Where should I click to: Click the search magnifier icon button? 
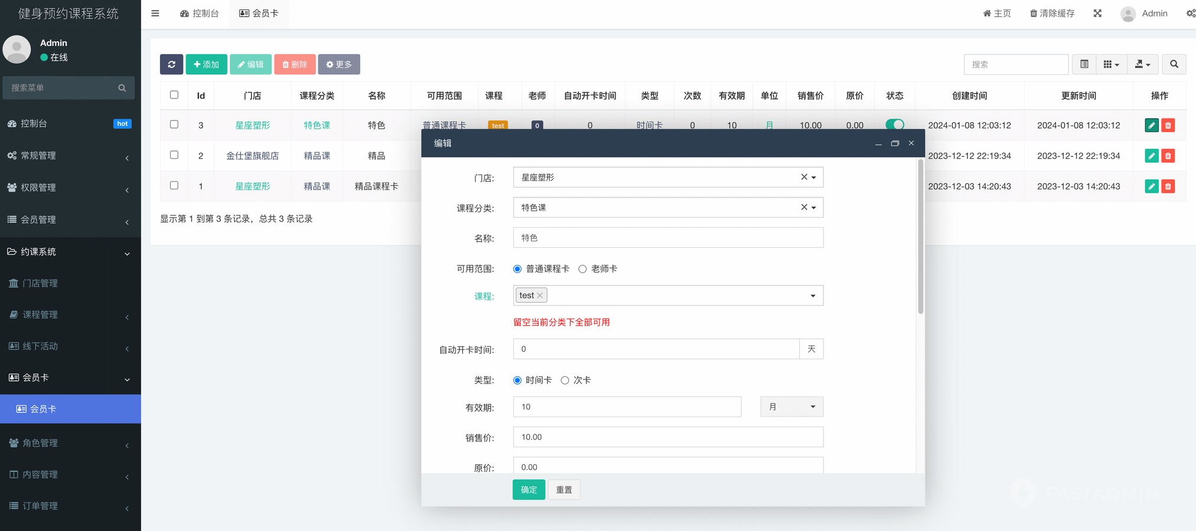(1174, 64)
